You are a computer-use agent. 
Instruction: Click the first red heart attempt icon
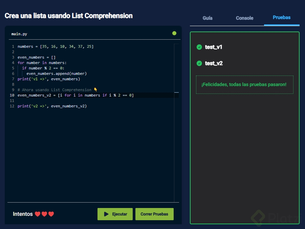pyautogui.click(x=38, y=214)
